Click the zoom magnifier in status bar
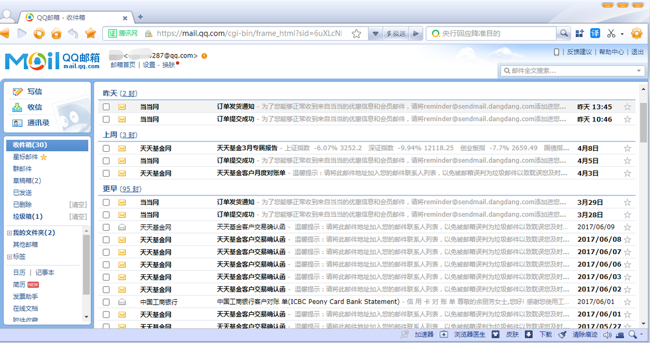 [x=632, y=335]
